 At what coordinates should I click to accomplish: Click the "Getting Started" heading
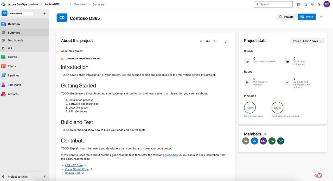(78, 86)
